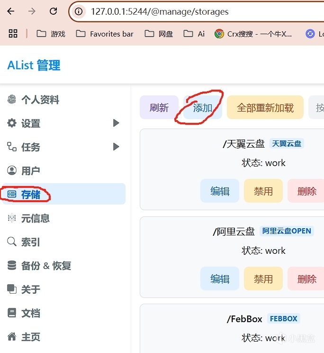Click the 存储 storage icon in sidebar
This screenshot has height=353, width=324.
pos(11,195)
